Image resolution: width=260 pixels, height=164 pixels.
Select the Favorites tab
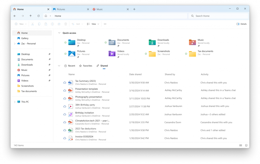[x=86, y=66]
